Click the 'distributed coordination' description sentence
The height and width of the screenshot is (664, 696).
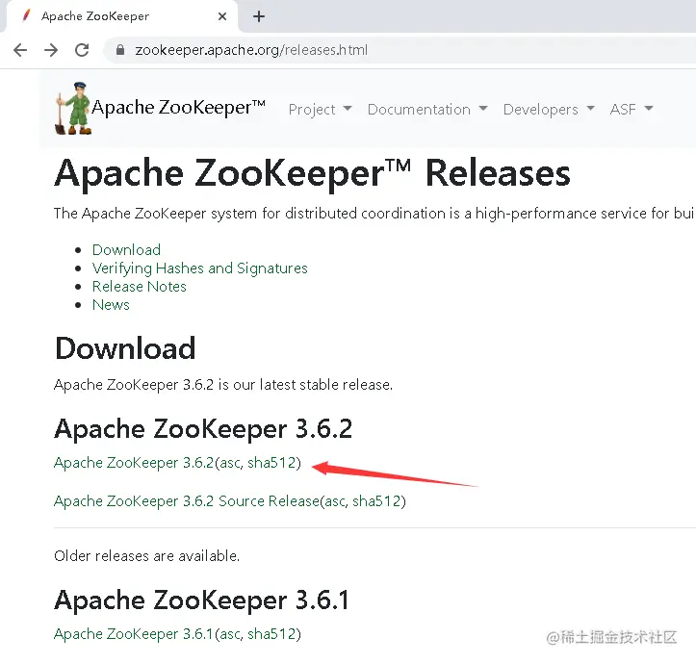(374, 214)
